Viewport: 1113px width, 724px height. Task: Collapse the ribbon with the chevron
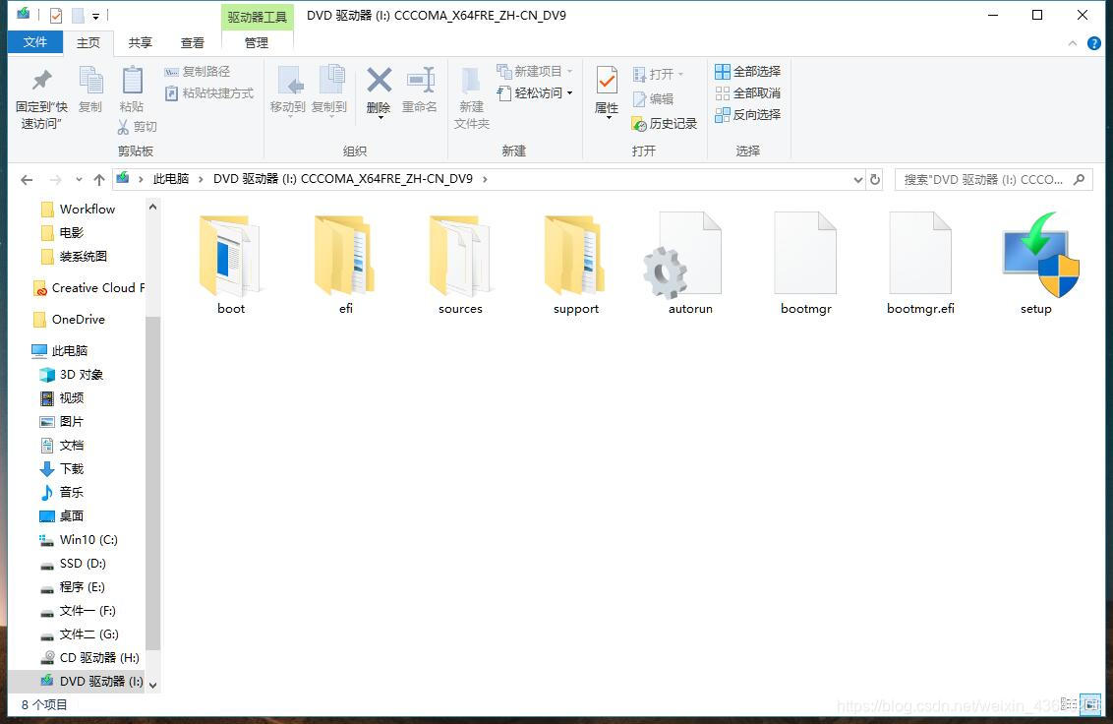click(x=1073, y=43)
